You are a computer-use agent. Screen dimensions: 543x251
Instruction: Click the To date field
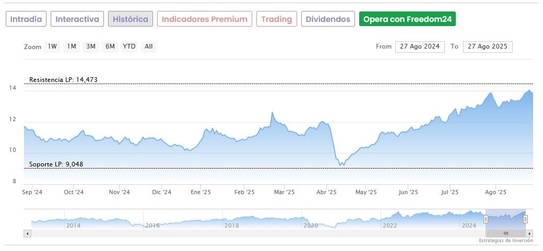coord(487,46)
